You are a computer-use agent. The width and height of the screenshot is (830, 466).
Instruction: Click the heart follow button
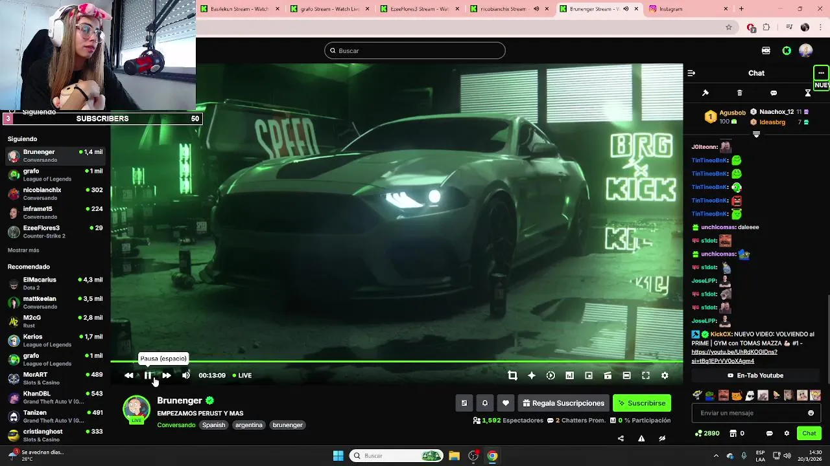506,403
